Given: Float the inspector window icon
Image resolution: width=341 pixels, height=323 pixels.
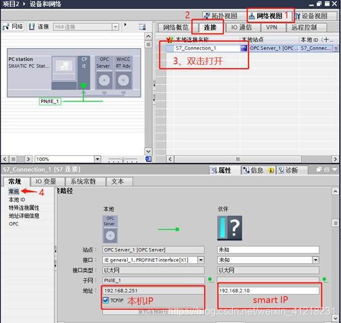Looking at the screenshot, I should pos(319,170).
